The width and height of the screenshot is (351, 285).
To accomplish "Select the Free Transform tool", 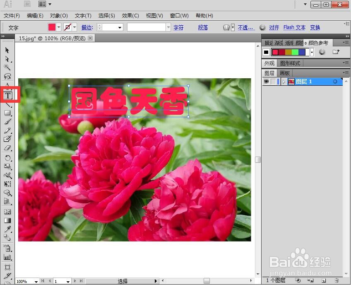I will 7,184.
